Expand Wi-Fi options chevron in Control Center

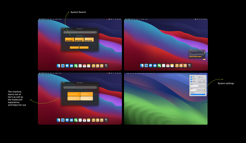click(197, 77)
